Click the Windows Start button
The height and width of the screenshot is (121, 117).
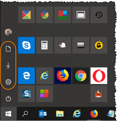[8, 114]
